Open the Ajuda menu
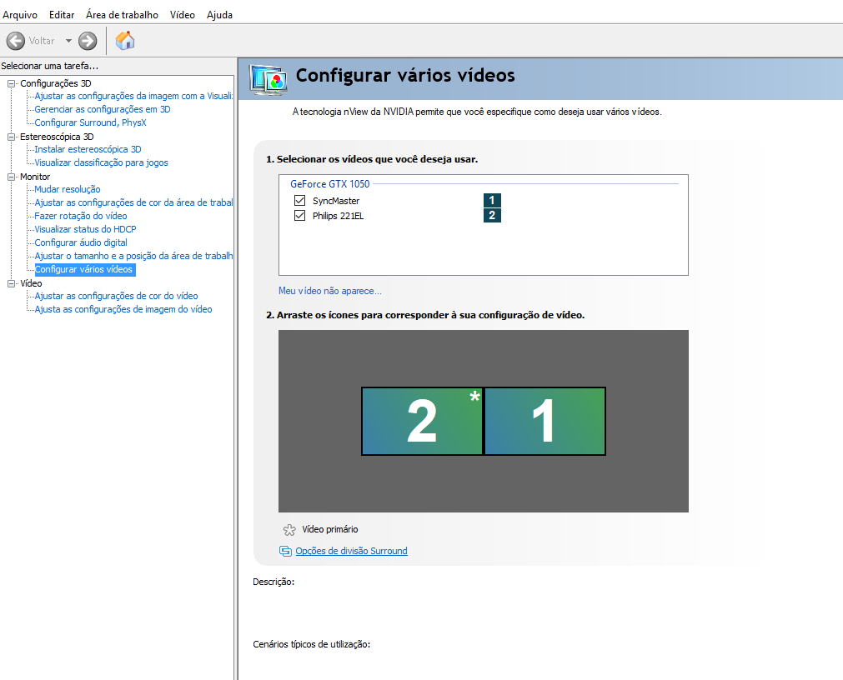Screen dimensions: 843x680 [219, 15]
